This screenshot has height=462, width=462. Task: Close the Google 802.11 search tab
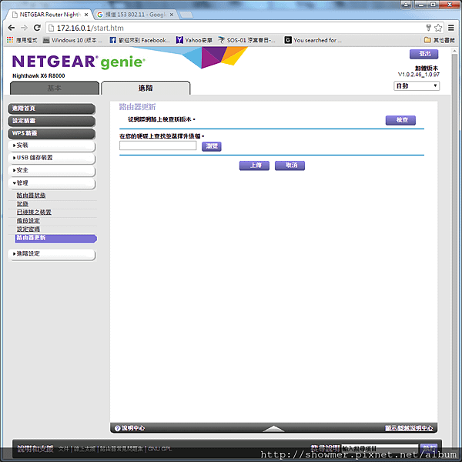point(172,15)
